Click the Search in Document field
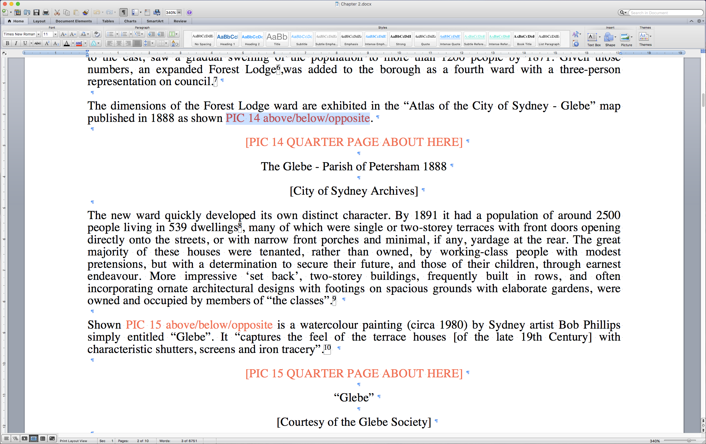This screenshot has width=706, height=444. click(665, 13)
